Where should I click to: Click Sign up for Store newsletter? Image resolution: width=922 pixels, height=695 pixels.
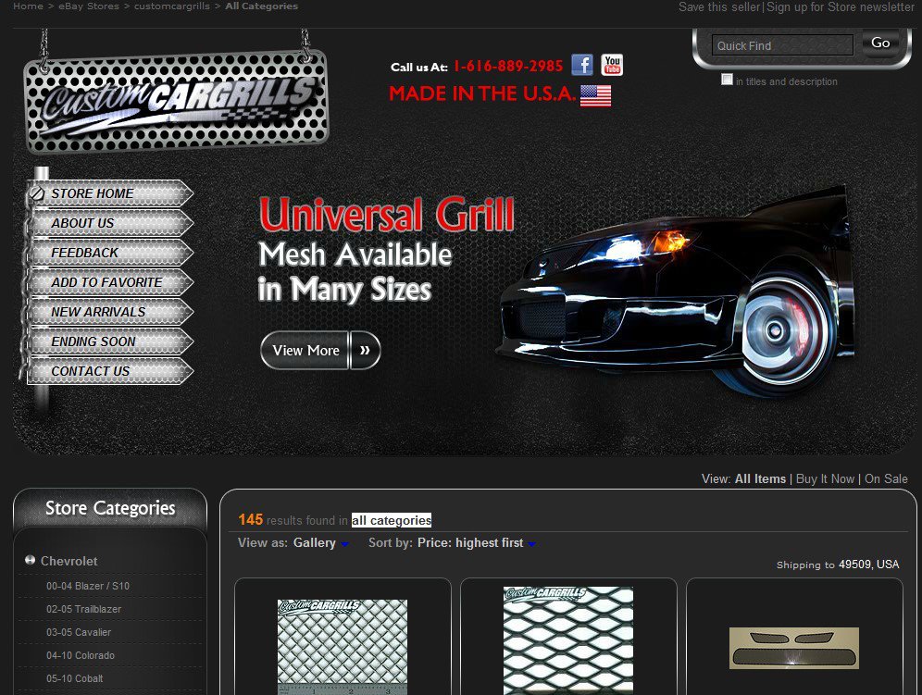(x=841, y=7)
